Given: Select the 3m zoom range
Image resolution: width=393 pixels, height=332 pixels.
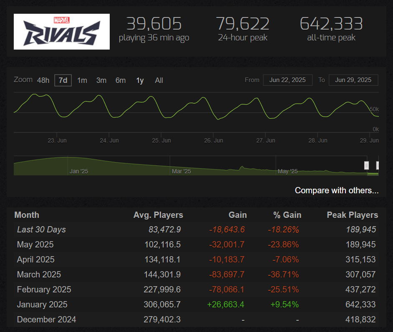Looking at the screenshot, I should click(x=101, y=80).
